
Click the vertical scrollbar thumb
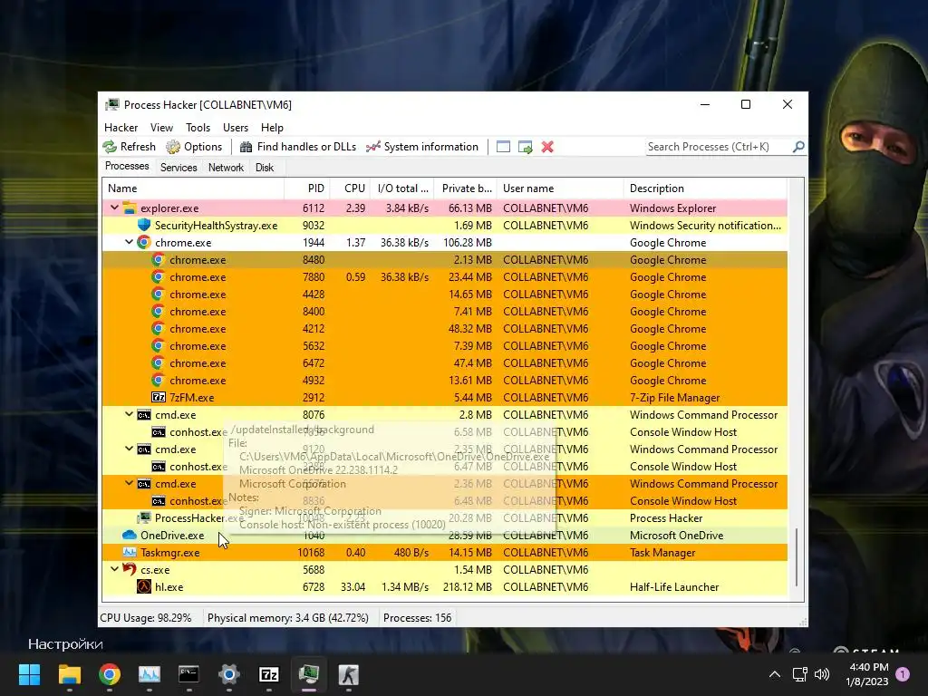[797, 557]
